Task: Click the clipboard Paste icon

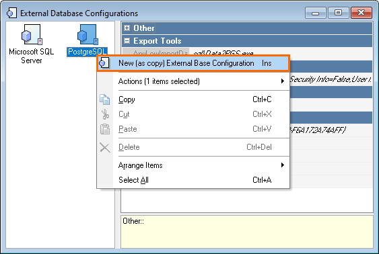Action: pyautogui.click(x=105, y=129)
